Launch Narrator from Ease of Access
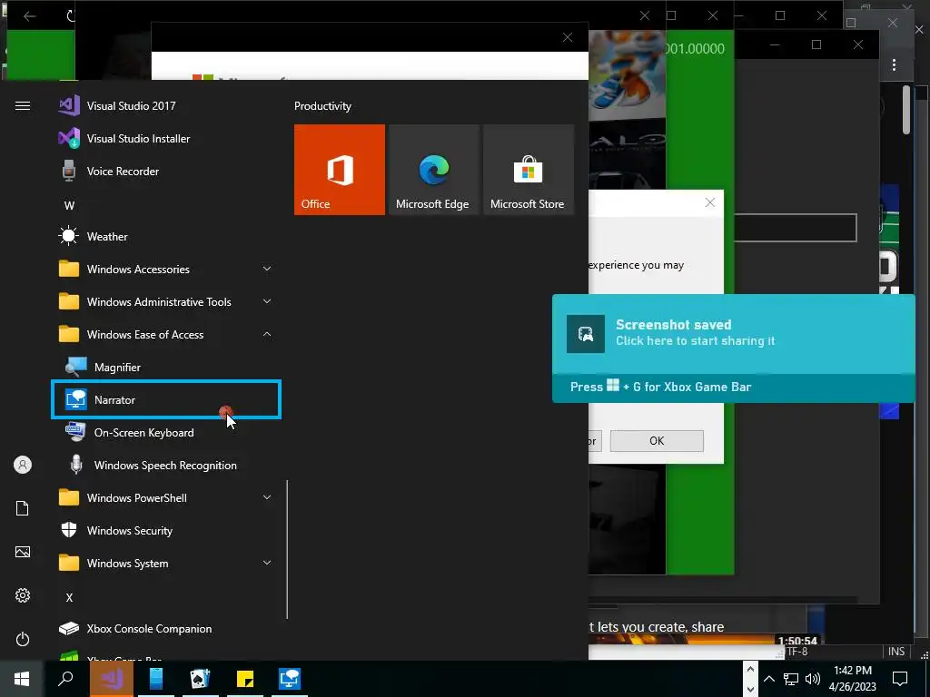 click(x=166, y=400)
